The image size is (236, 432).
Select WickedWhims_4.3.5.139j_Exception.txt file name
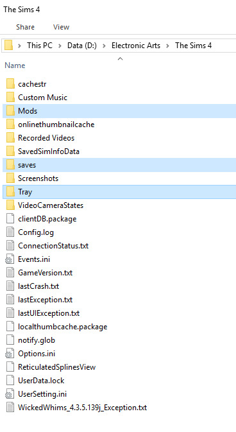[x=82, y=408]
